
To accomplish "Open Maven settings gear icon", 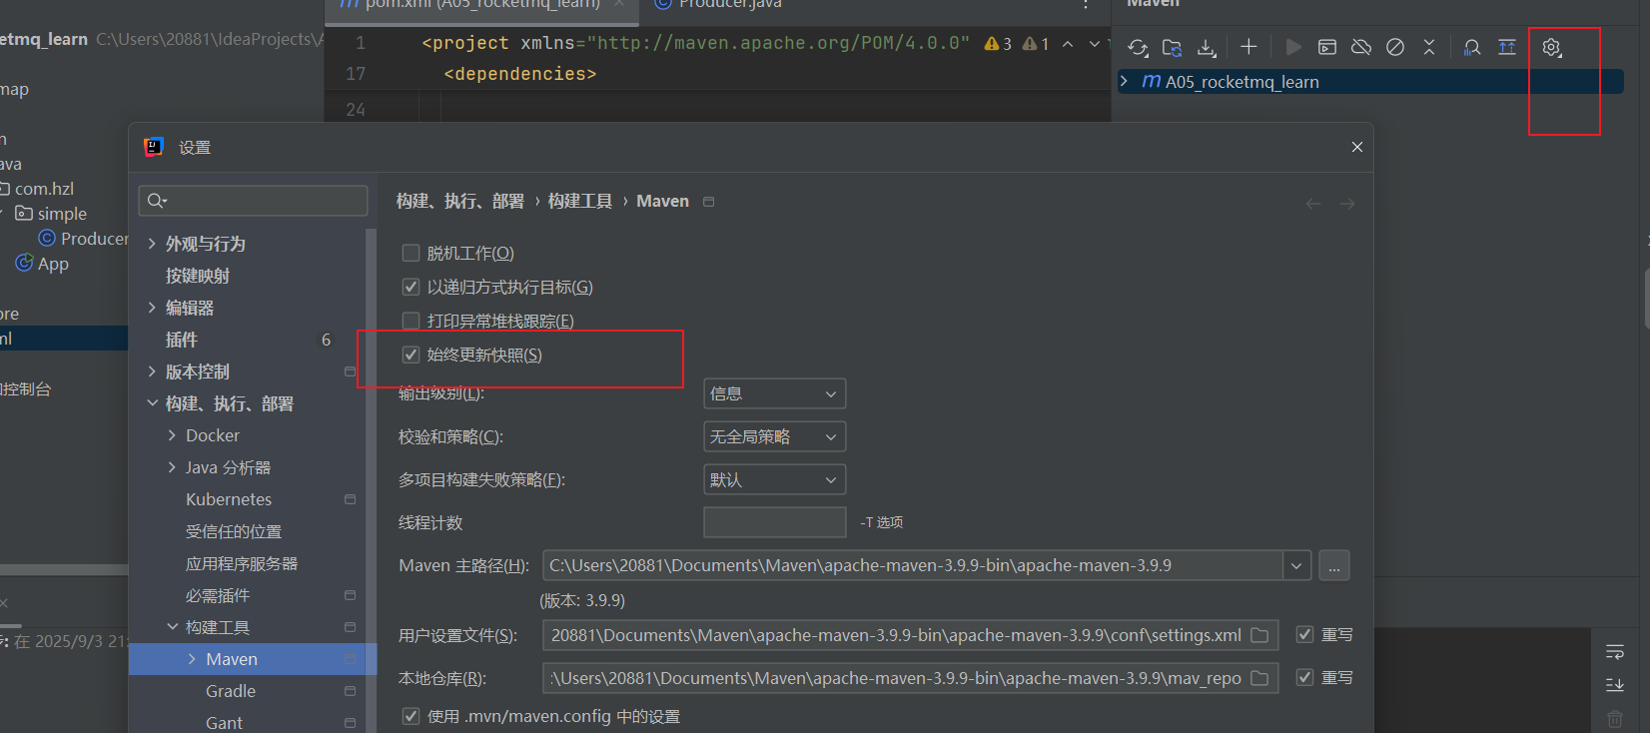I will (1551, 47).
